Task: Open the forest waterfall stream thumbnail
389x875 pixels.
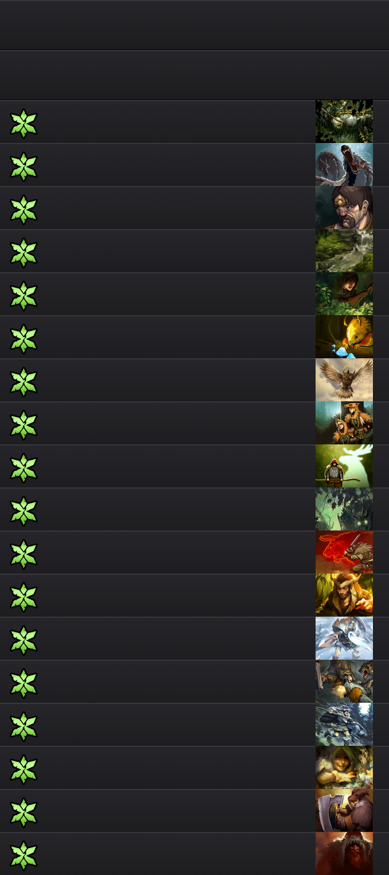Action: [x=344, y=251]
